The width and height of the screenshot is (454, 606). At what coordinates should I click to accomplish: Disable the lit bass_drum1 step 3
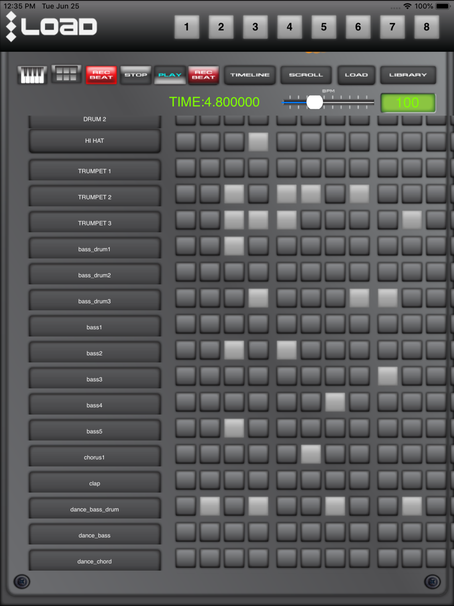(234, 246)
